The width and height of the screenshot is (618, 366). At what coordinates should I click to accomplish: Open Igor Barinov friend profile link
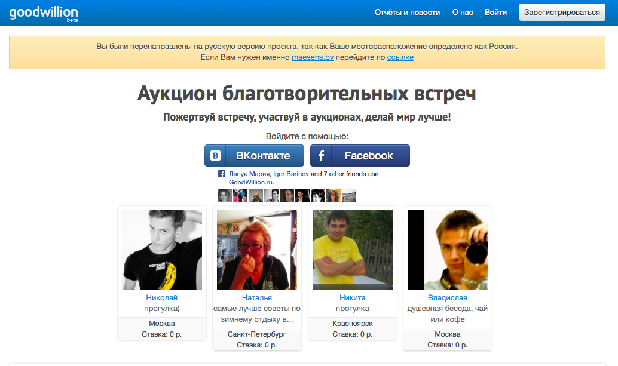pyautogui.click(x=291, y=174)
